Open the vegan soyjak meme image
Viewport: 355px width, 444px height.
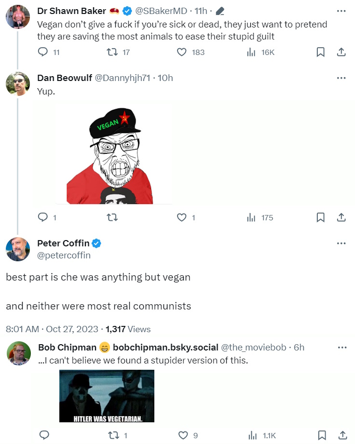[x=114, y=154]
